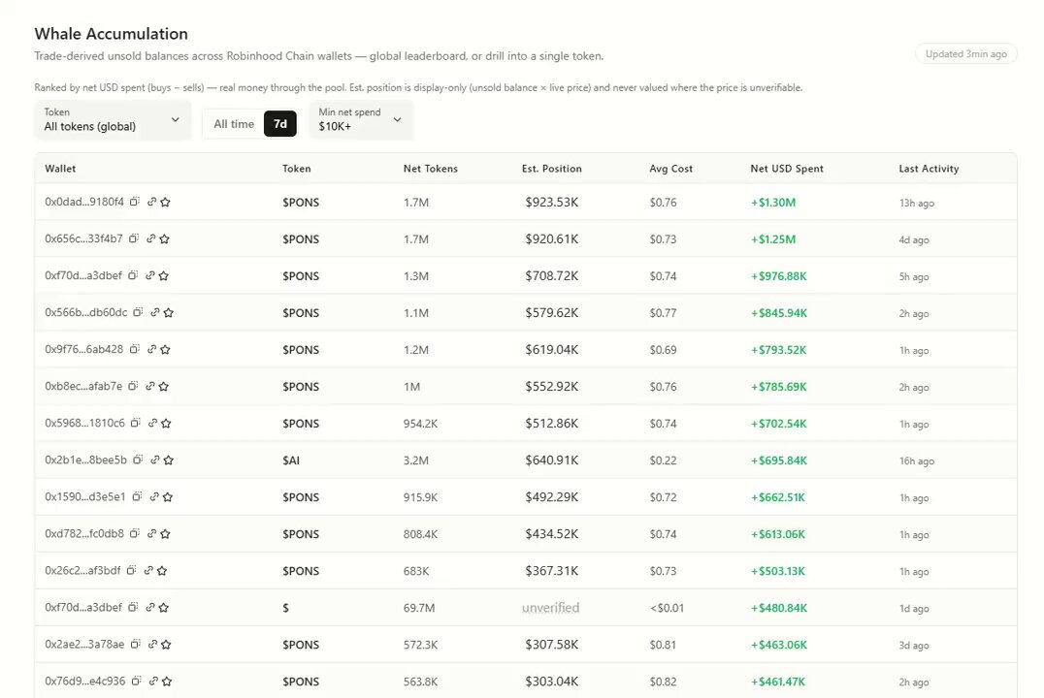
Task: Star wallet 0x76d9...e4c936 as favorite
Action: coord(167,682)
